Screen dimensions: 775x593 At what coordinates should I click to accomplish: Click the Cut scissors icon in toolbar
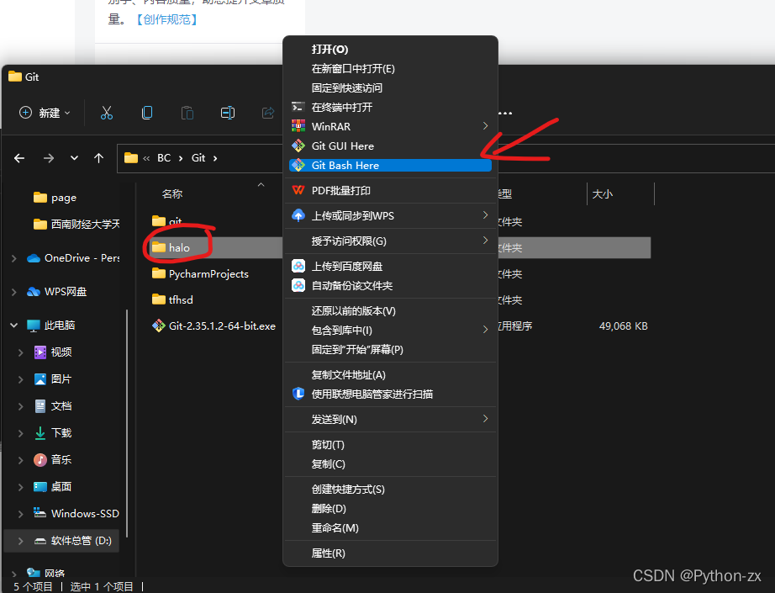106,113
